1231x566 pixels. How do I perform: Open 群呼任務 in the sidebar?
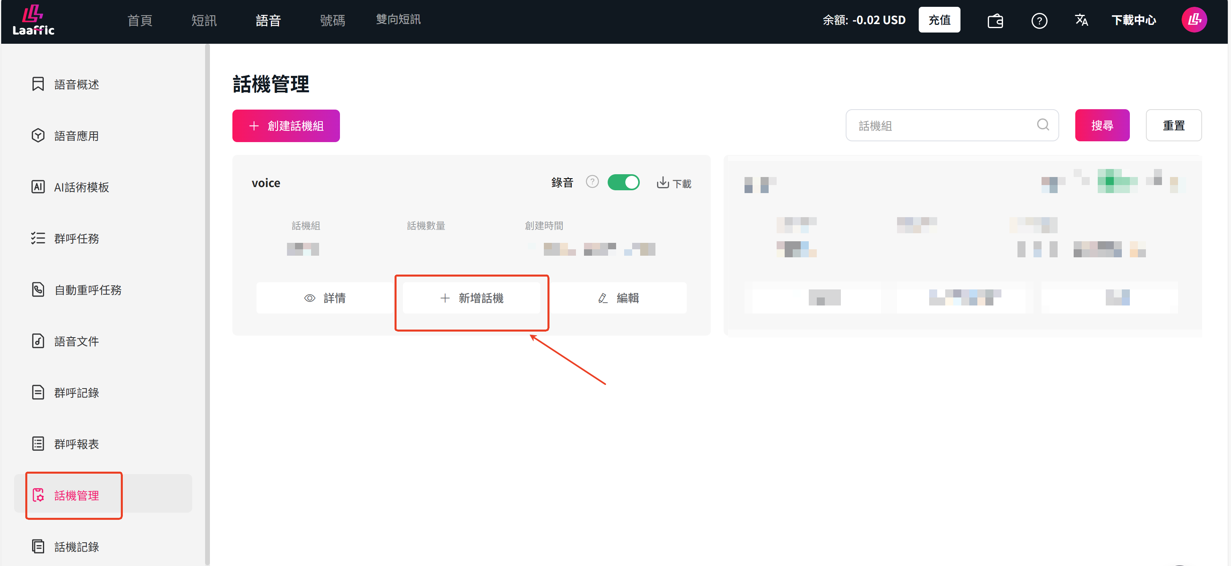pos(76,238)
